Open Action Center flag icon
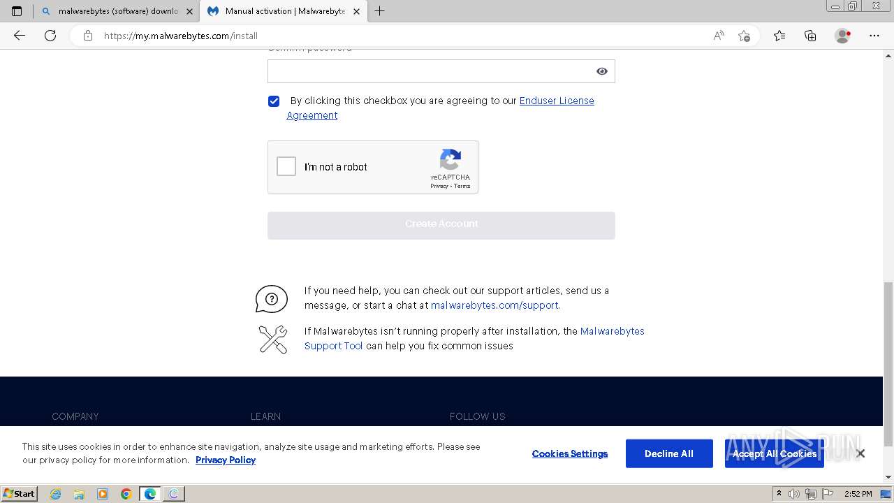894x503 pixels. click(828, 494)
